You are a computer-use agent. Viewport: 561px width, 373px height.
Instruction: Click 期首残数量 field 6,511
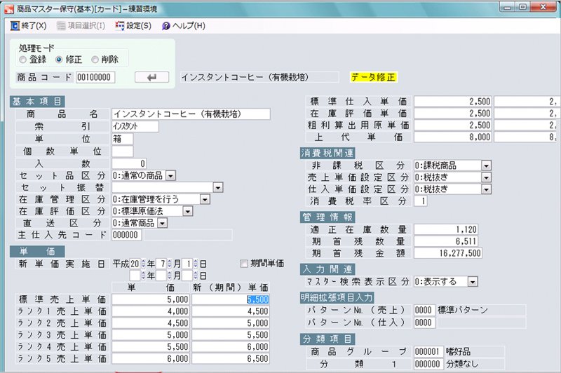click(446, 241)
